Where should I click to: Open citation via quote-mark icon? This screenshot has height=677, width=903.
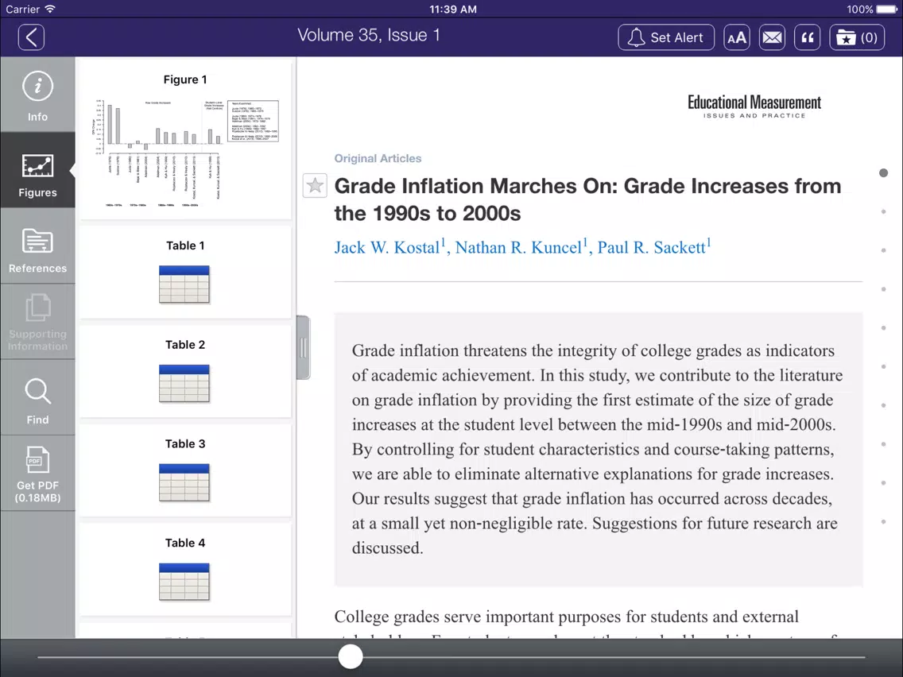pyautogui.click(x=807, y=37)
